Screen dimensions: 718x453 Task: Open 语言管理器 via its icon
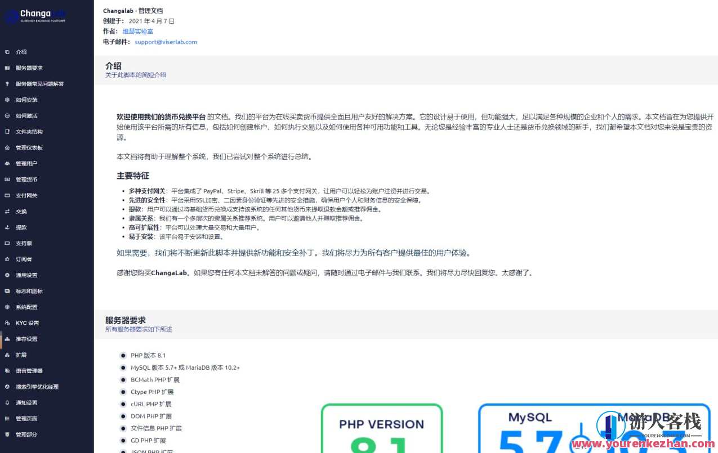[x=7, y=371]
